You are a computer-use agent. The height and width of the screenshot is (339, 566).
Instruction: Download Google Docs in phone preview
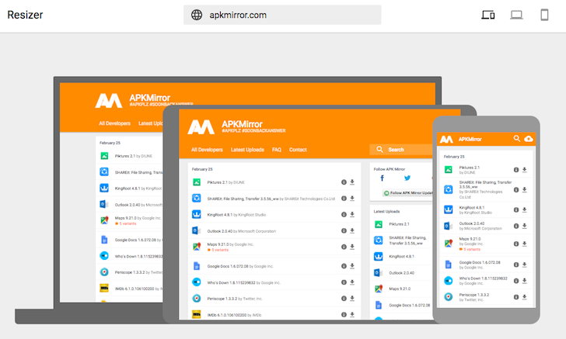tap(525, 265)
